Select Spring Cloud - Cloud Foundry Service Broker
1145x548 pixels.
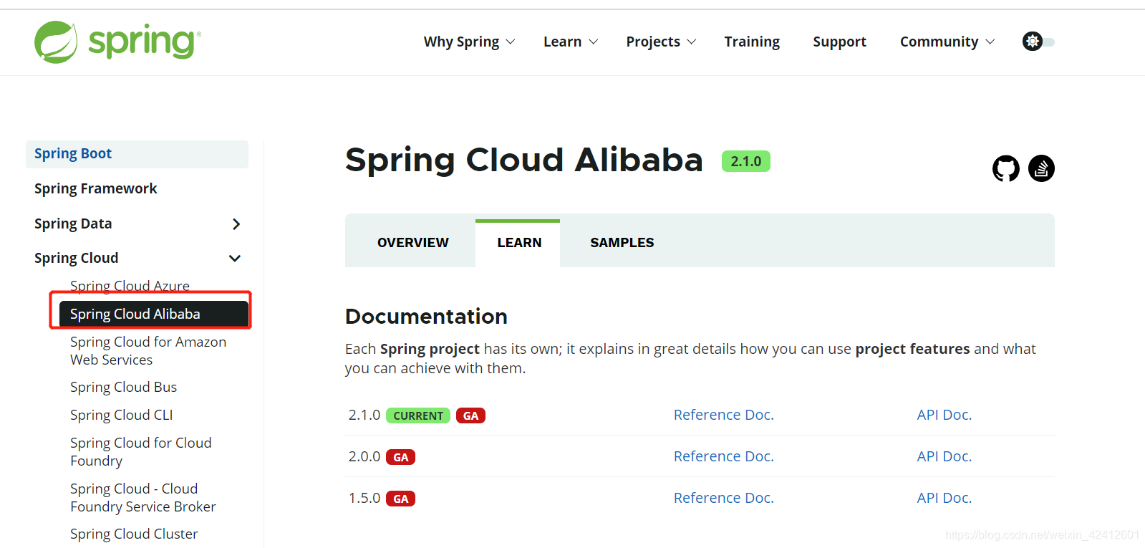[x=143, y=498]
